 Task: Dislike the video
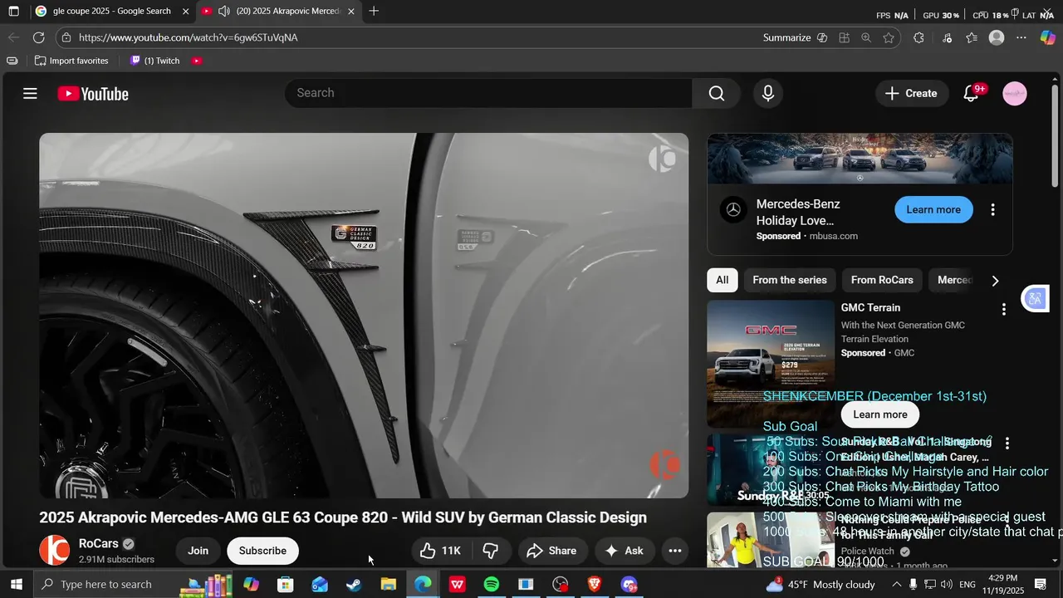click(491, 551)
